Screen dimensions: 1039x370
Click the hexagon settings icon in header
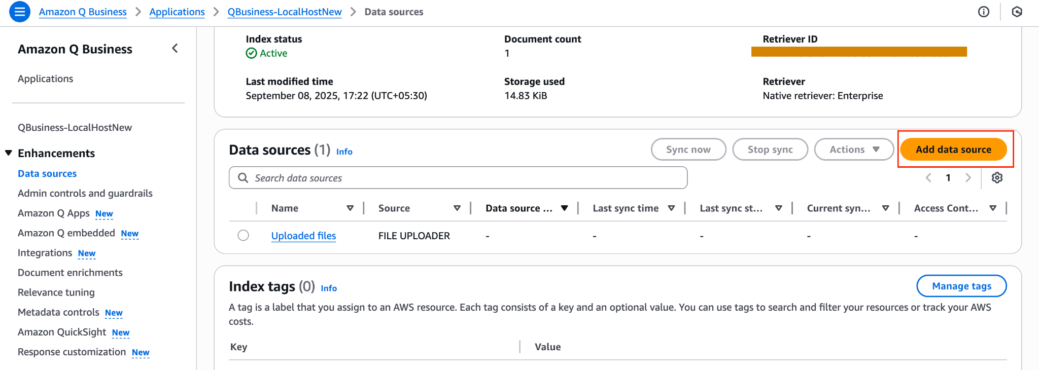1017,12
